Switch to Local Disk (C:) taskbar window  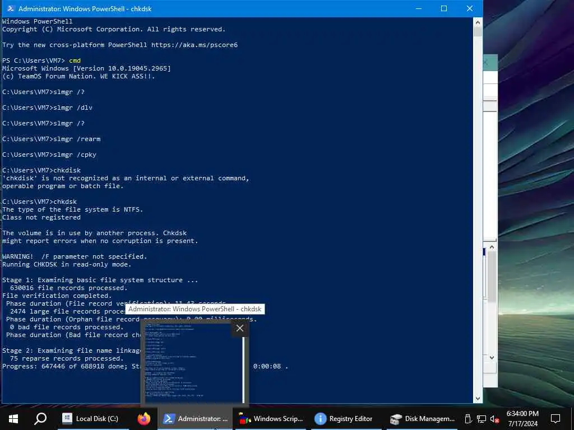(93, 419)
